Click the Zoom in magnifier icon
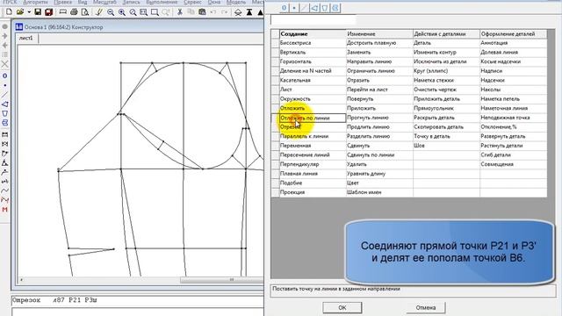This screenshot has width=562, height=316. (x=121, y=12)
